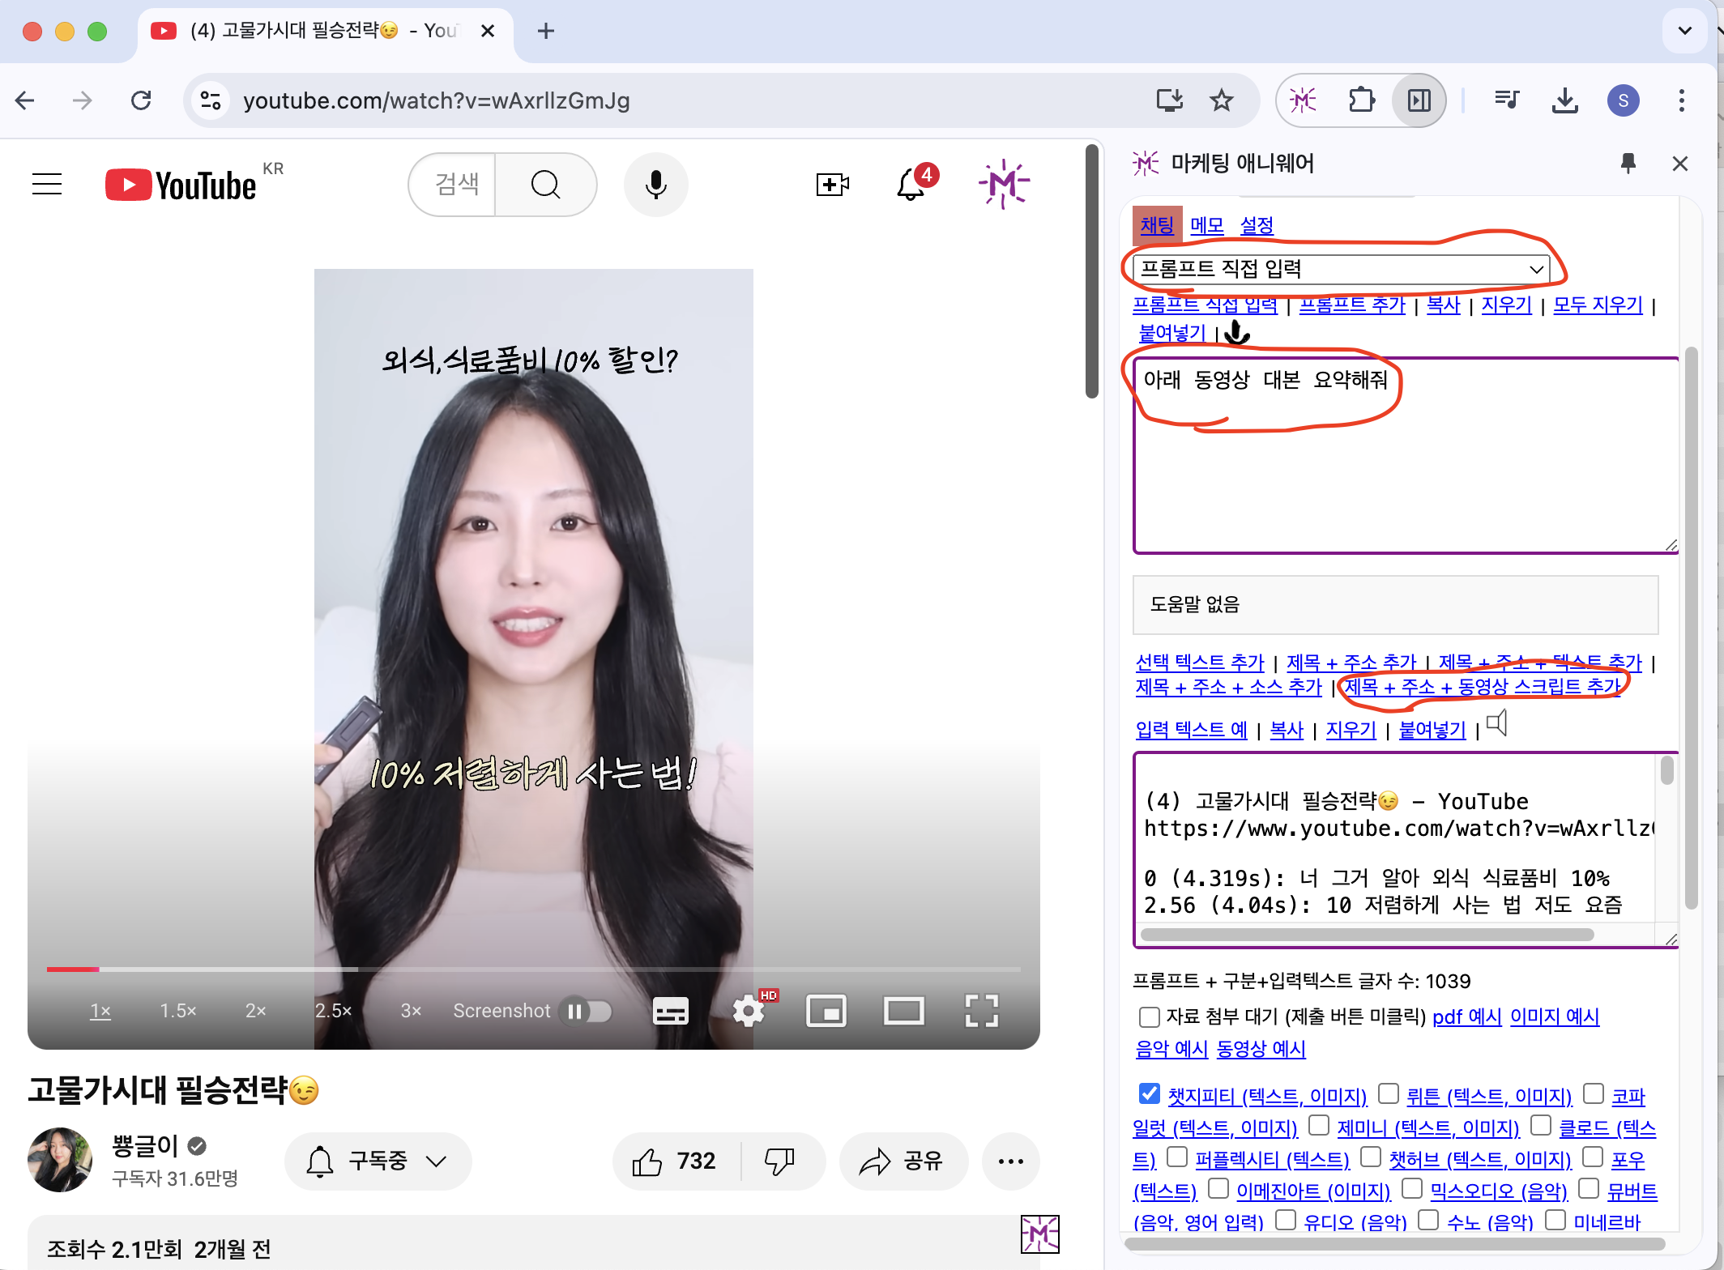This screenshot has height=1270, width=1724.
Task: Enable miniplayer mode
Action: (826, 1011)
